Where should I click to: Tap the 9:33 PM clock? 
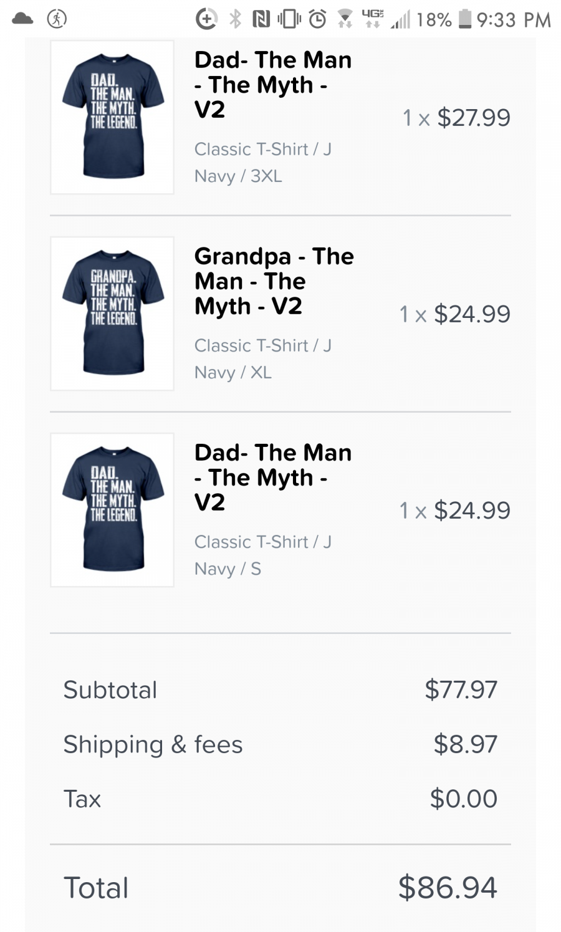tap(514, 20)
